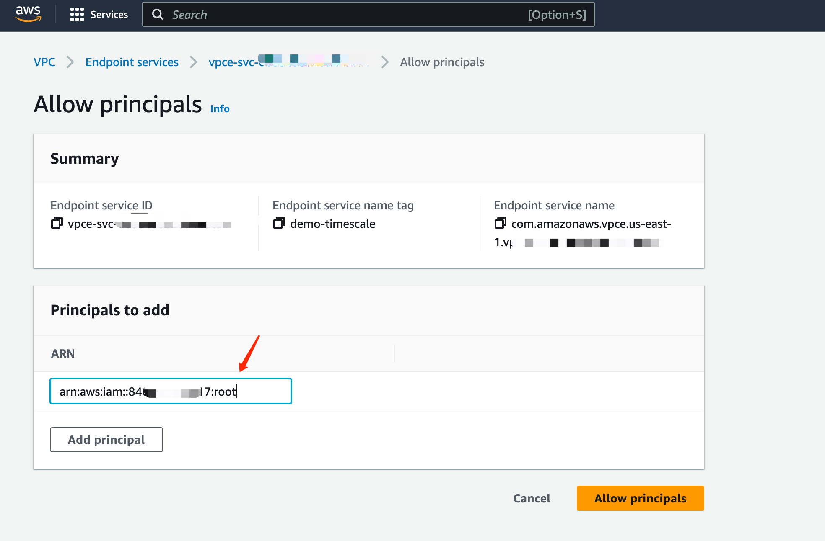Copy the Endpoint service name icon

click(500, 223)
